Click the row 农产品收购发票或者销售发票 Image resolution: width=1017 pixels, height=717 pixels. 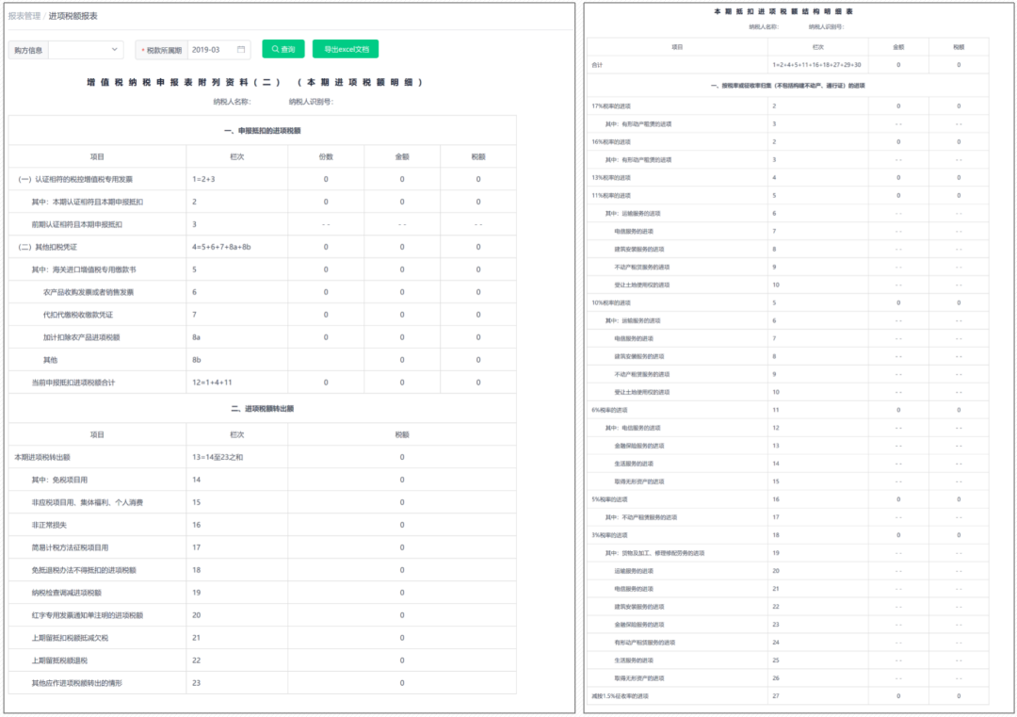pyautogui.click(x=262, y=292)
